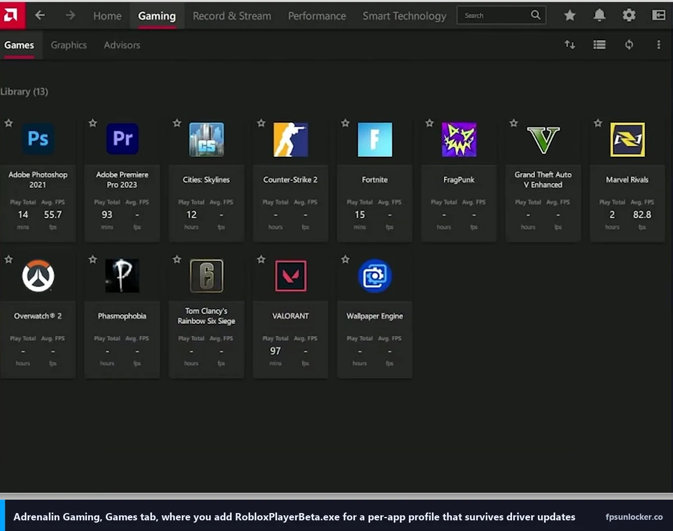Toggle favorite star on Overwatch 2
The height and width of the screenshot is (531, 673).
8,259
